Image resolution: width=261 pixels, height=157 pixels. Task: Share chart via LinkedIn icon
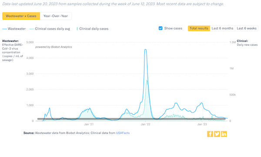pos(224,134)
